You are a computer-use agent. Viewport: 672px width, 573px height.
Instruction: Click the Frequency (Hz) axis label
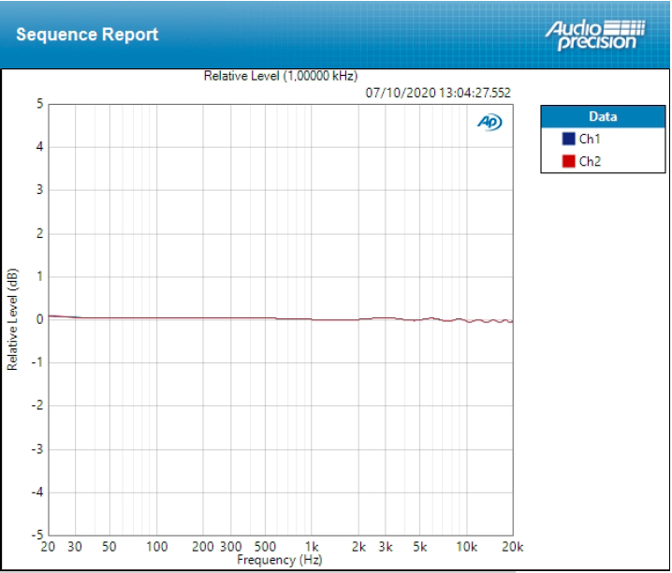click(280, 560)
